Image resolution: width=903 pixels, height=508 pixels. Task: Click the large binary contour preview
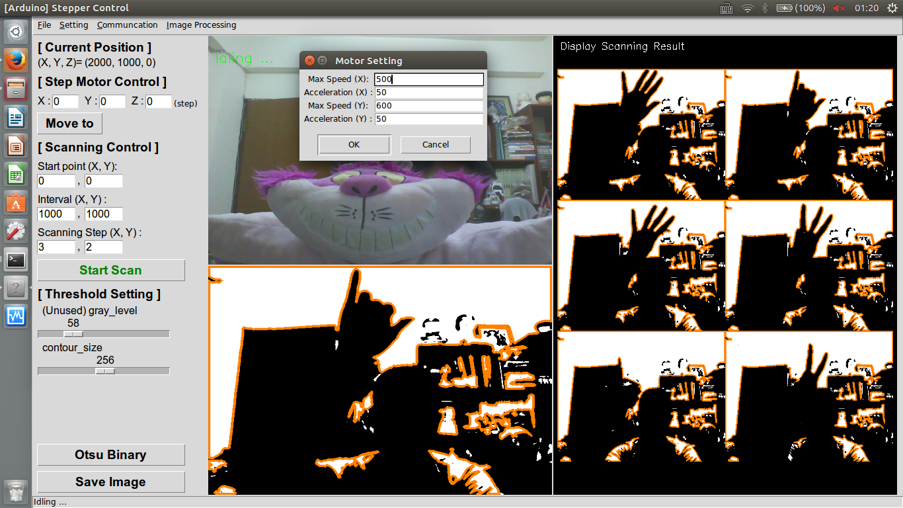pyautogui.click(x=380, y=380)
